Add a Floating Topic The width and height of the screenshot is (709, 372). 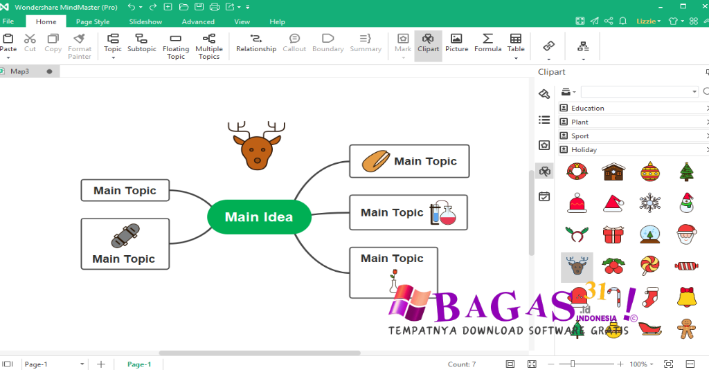[175, 46]
